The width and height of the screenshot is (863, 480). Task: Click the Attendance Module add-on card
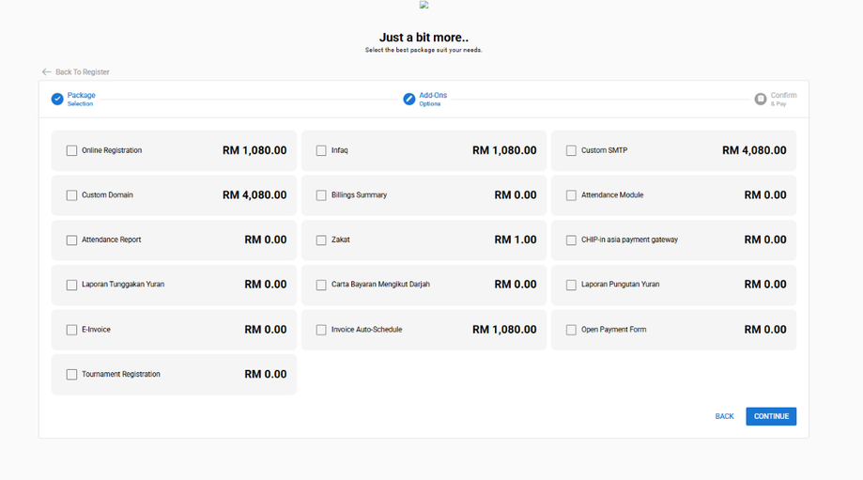(x=673, y=195)
